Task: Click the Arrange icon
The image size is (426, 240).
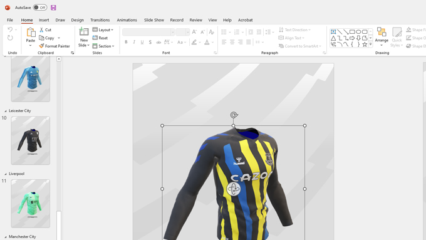Action: tap(382, 32)
